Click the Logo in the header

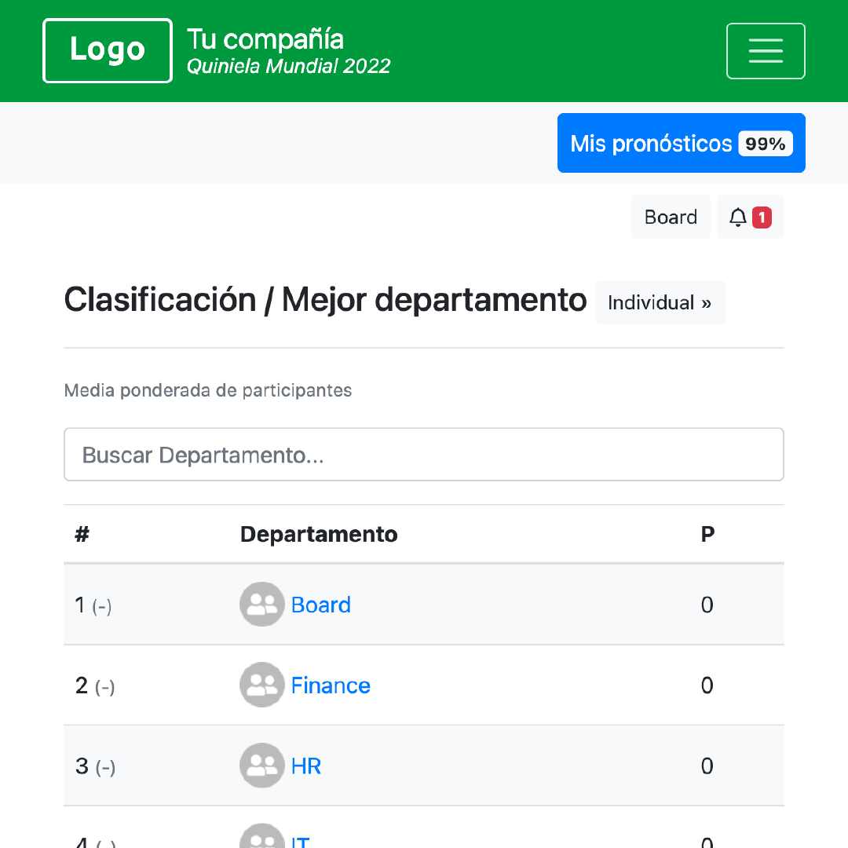[107, 49]
